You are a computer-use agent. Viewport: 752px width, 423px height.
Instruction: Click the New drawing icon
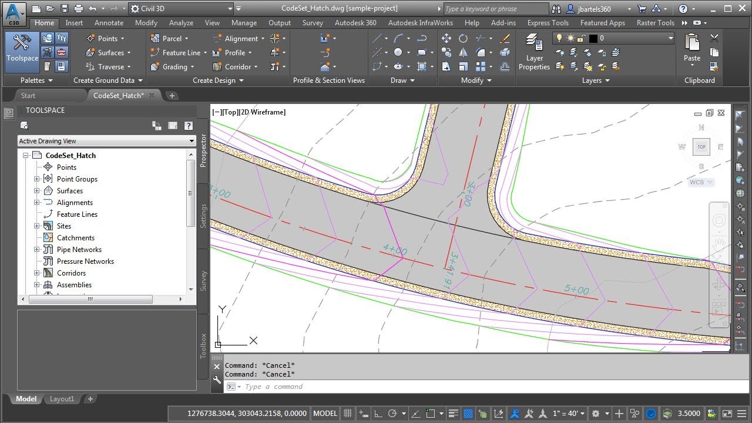(37, 9)
